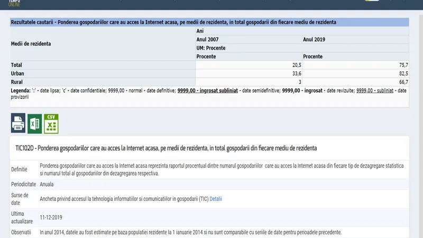Select the Anul 2007 column header
The image size is (423, 238).
click(207, 40)
